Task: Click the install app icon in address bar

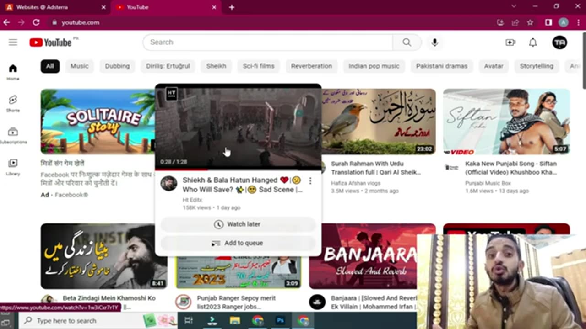Action: [x=500, y=22]
